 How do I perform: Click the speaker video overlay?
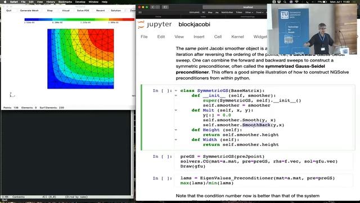313,29
